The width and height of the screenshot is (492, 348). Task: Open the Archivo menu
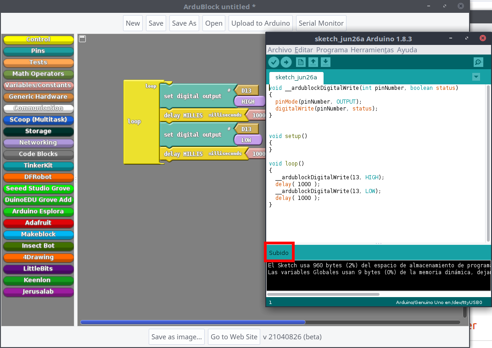point(280,50)
